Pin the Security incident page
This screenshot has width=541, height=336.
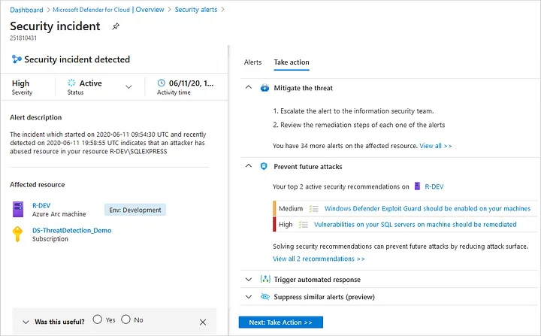(116, 26)
